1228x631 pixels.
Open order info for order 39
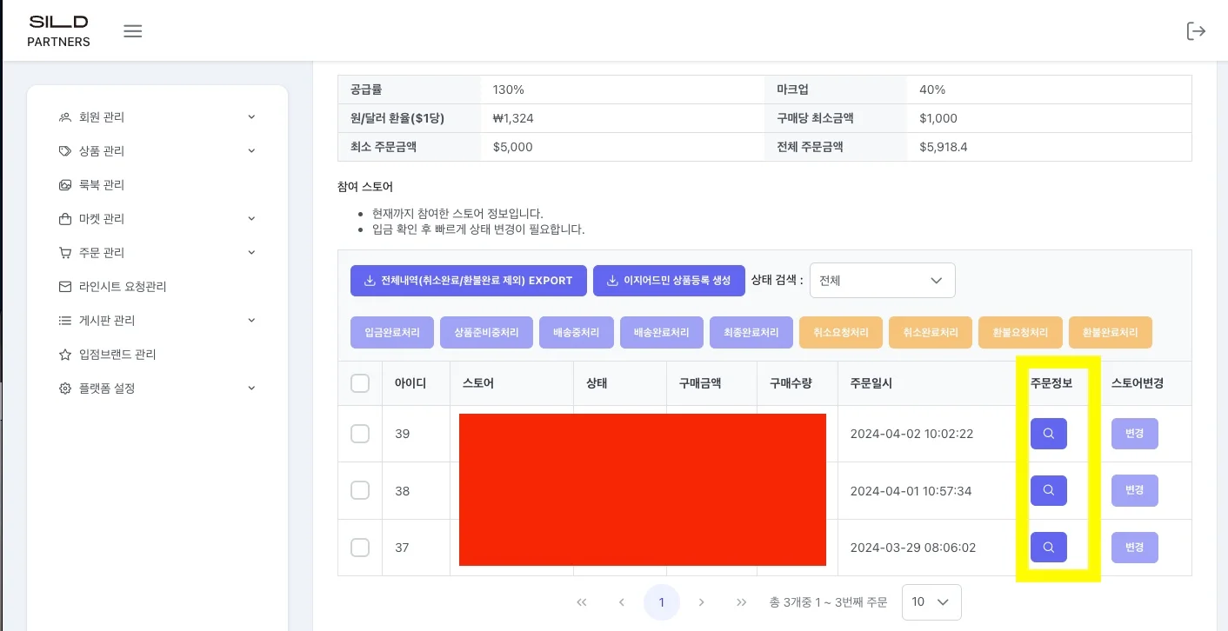click(x=1048, y=434)
